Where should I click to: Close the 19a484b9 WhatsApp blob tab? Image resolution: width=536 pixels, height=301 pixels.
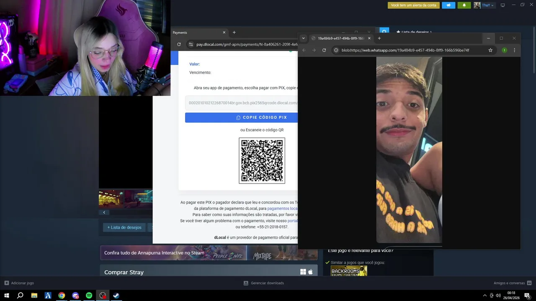369,38
